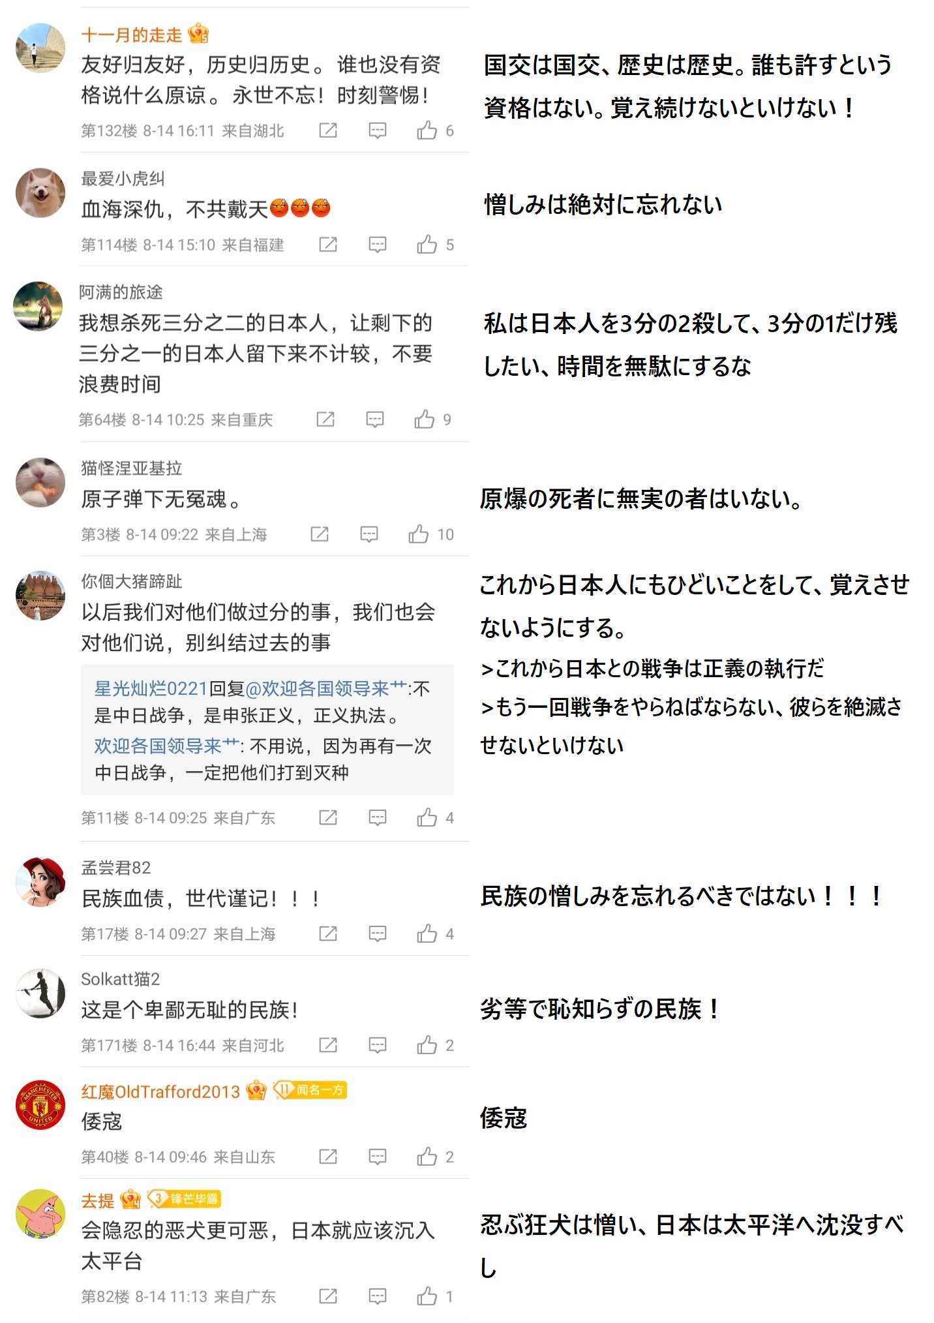The image size is (934, 1323).
Task: Click the crown icon beside 十一月的走走
Action: point(198,33)
